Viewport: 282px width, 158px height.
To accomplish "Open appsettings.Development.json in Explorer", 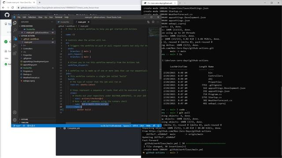I will pyautogui.click(x=36, y=61).
